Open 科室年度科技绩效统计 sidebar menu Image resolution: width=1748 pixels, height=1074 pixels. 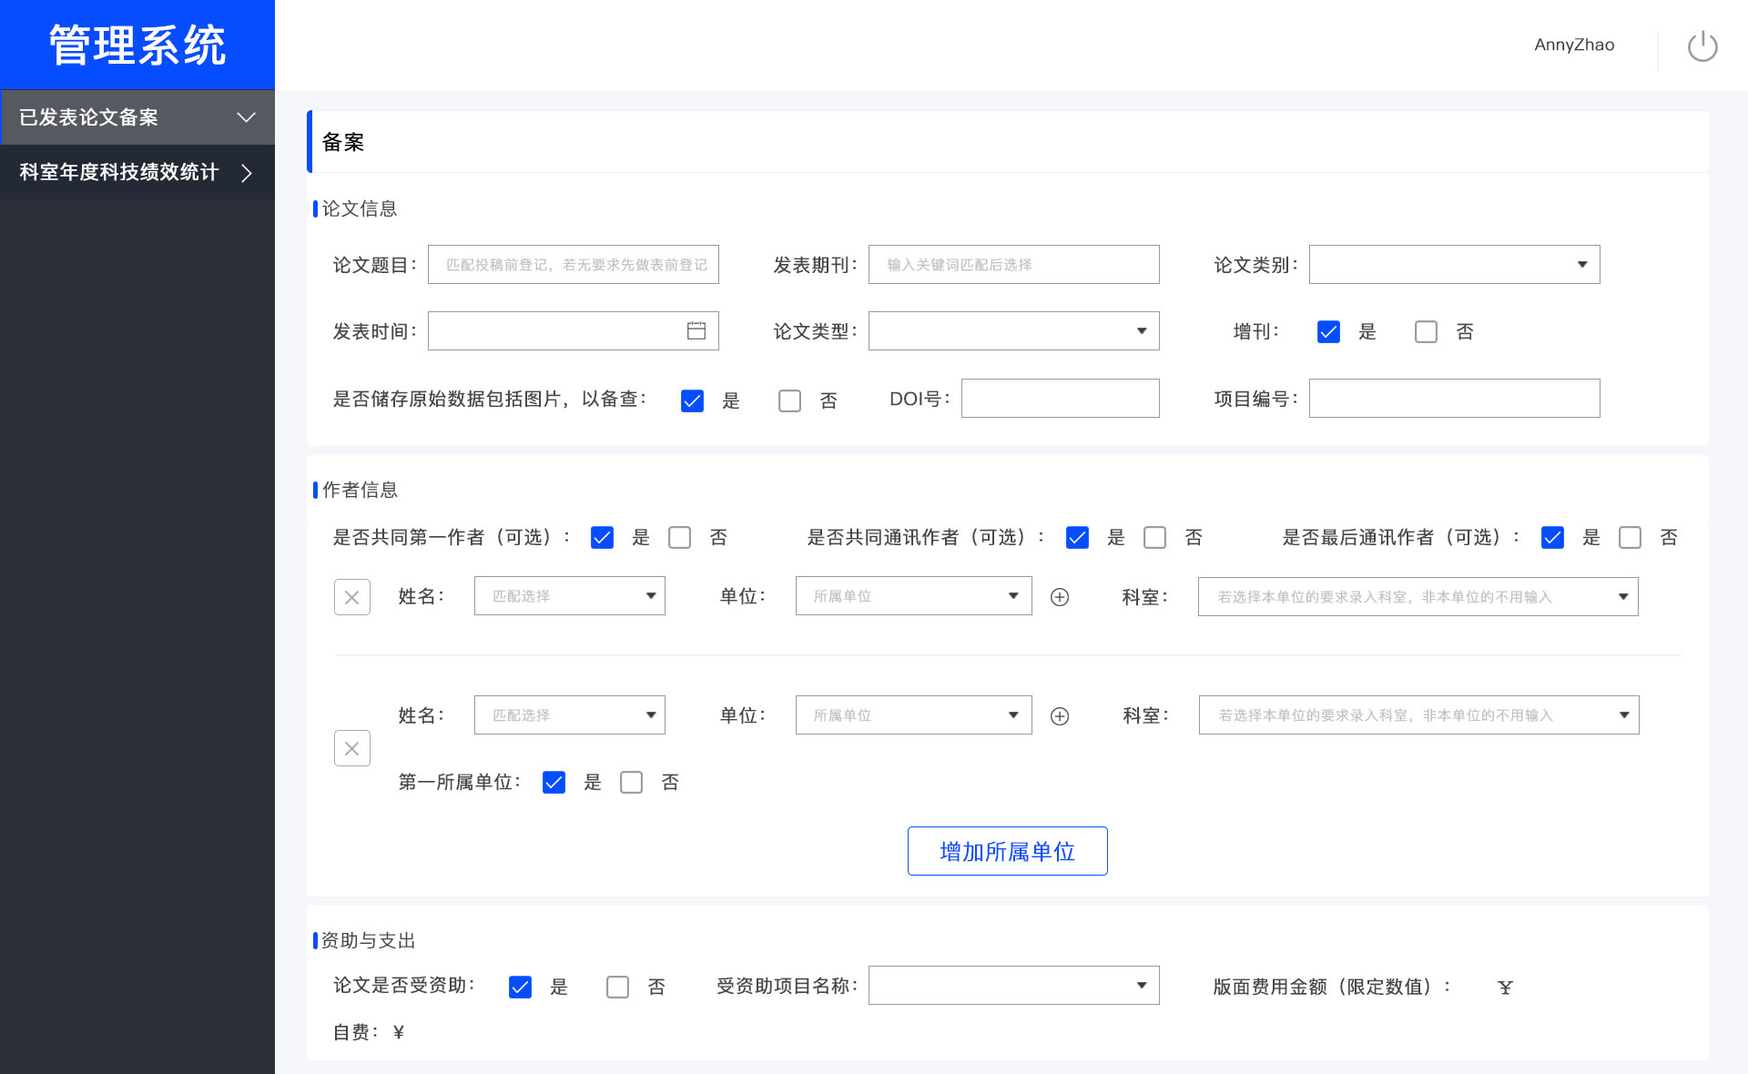click(x=118, y=173)
